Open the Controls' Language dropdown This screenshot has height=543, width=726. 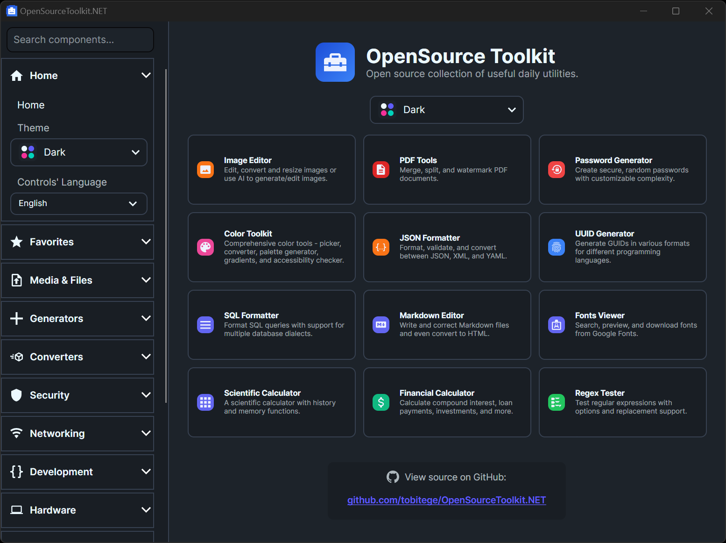[x=78, y=203]
